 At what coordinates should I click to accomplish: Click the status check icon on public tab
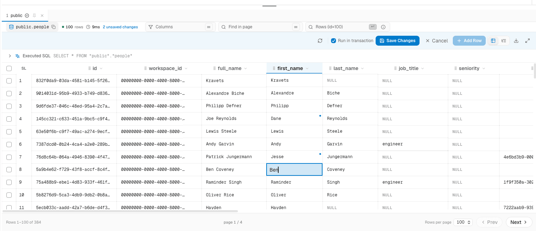click(x=27, y=16)
